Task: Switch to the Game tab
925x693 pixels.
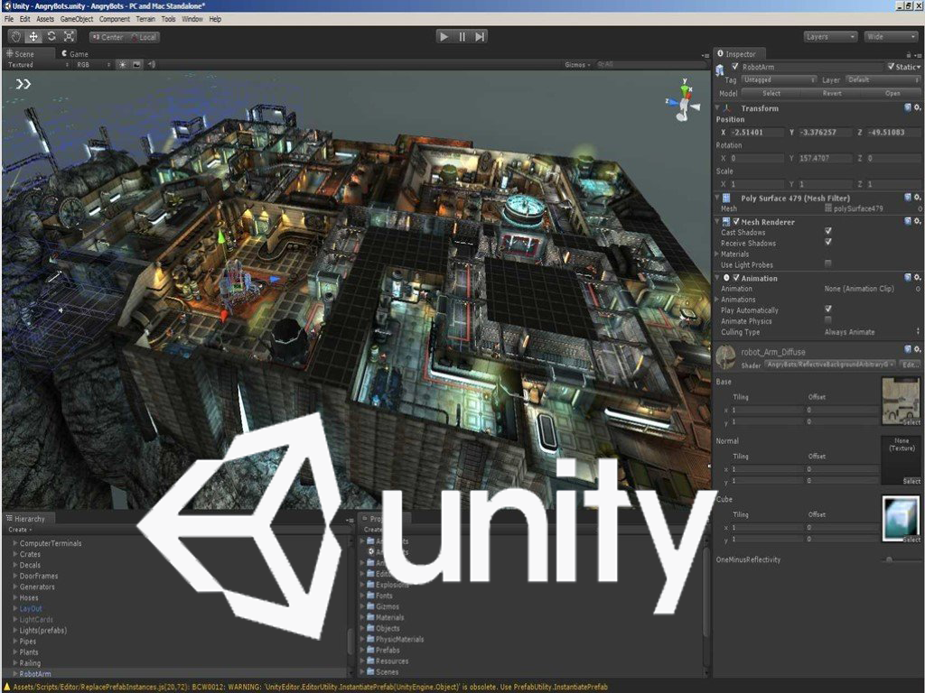Action: (75, 53)
